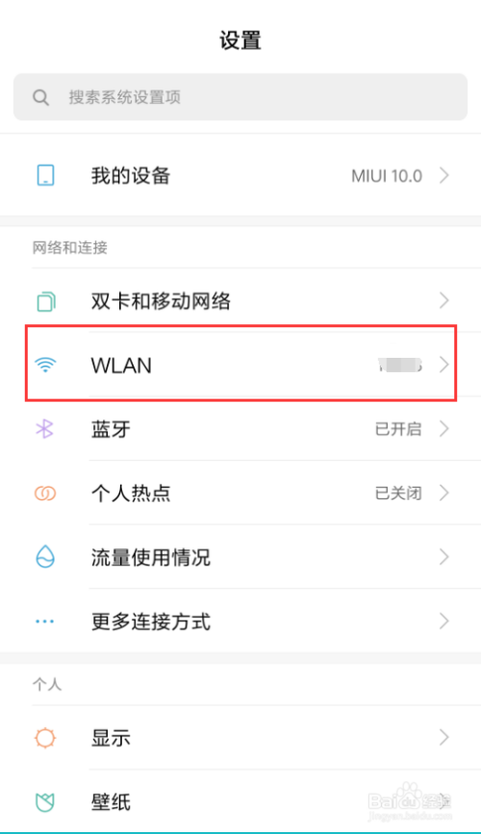
Task: Tap the personal hotspot rings icon
Action: tap(45, 493)
